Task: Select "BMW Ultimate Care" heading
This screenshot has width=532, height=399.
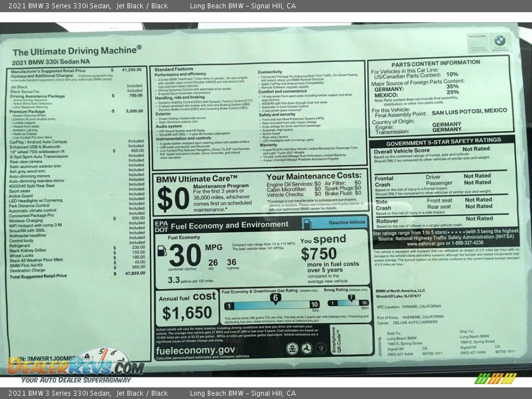Action: pyautogui.click(x=196, y=179)
